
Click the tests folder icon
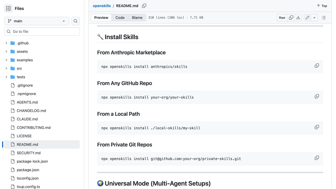click(x=13, y=77)
